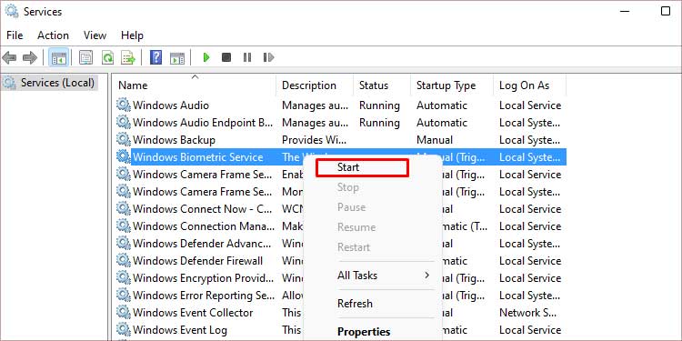Select the Windows Biometric Service row
The height and width of the screenshot is (341, 682).
[340, 157]
